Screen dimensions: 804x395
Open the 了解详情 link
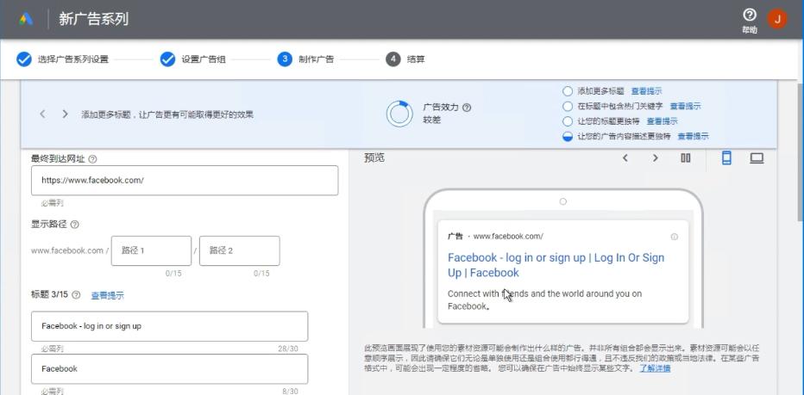pos(655,368)
